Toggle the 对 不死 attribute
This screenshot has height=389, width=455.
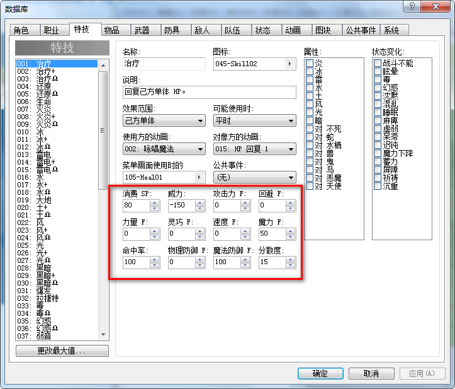[x=310, y=129]
